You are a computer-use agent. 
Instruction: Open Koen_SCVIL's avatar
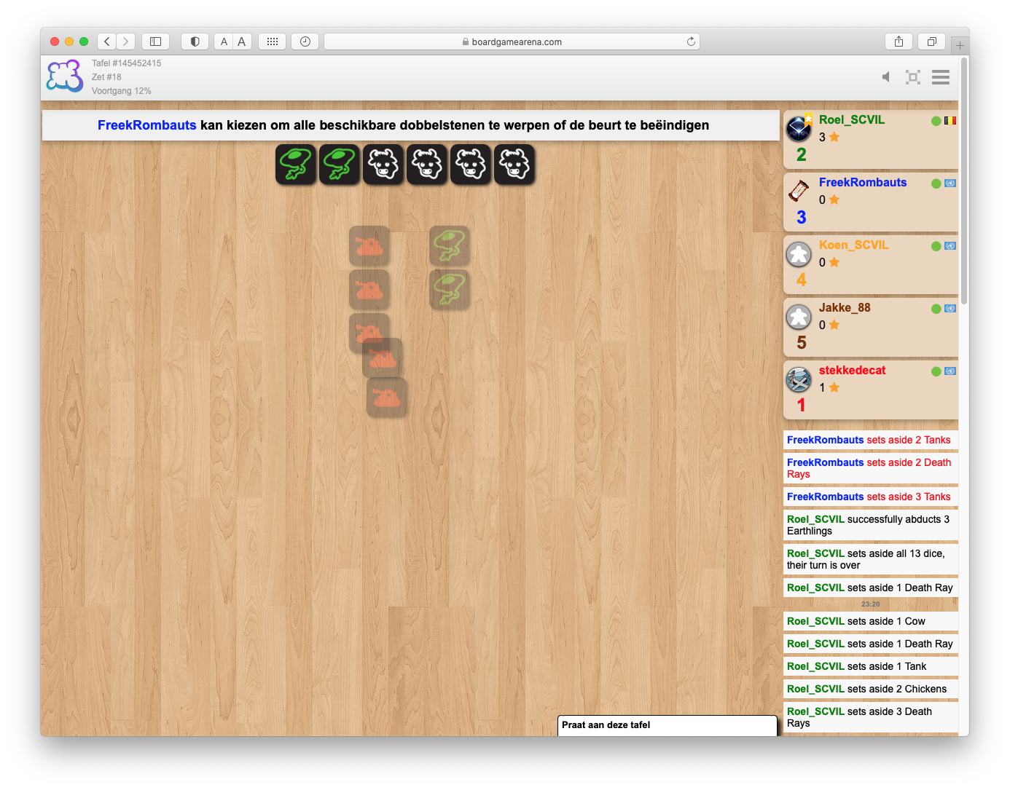point(799,254)
